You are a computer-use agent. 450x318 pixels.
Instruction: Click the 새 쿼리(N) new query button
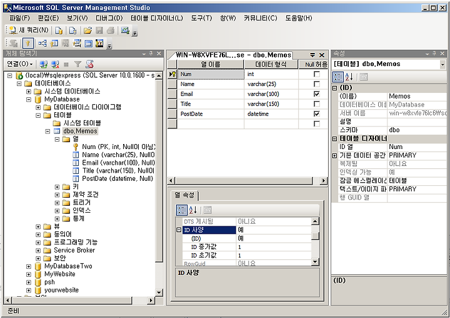tap(29, 30)
